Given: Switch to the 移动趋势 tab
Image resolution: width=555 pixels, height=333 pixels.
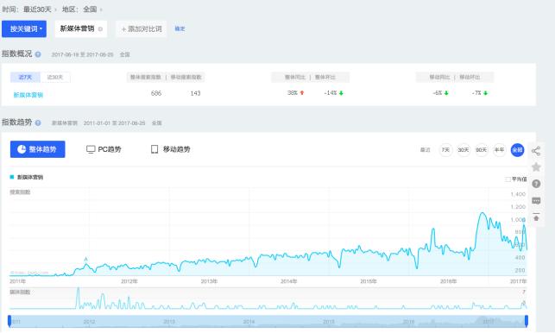Looking at the screenshot, I should pyautogui.click(x=171, y=149).
